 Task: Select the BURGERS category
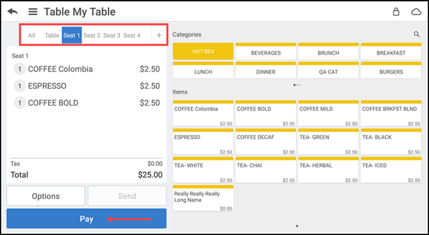point(391,70)
